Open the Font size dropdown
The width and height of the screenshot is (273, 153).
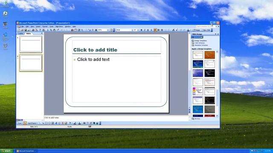coord(138,30)
